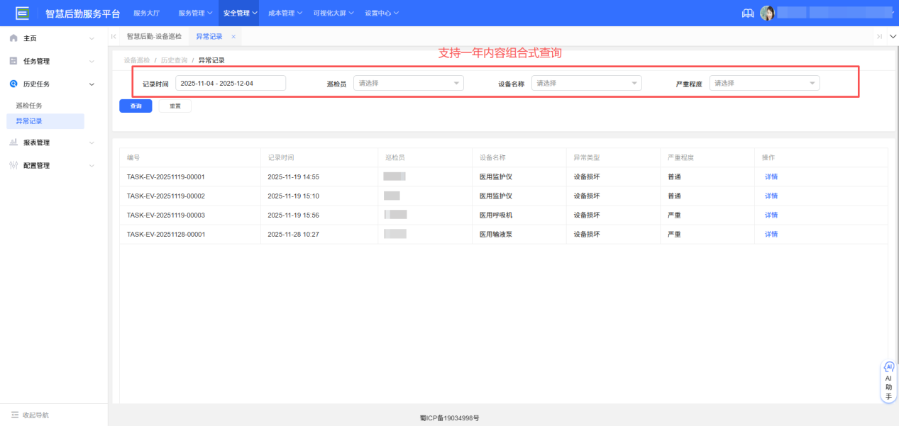Open the 巡检员 selection dropdown
The image size is (899, 426).
408,82
